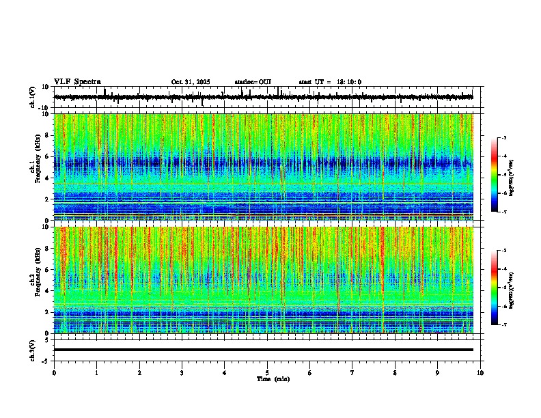541x418 pixels.
Task: Select the date text "Oct. 31, 2025"
Action: click(191, 82)
